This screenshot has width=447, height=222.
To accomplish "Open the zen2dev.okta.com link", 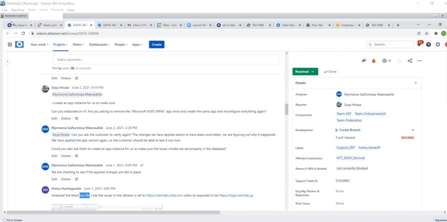I will [165, 196].
